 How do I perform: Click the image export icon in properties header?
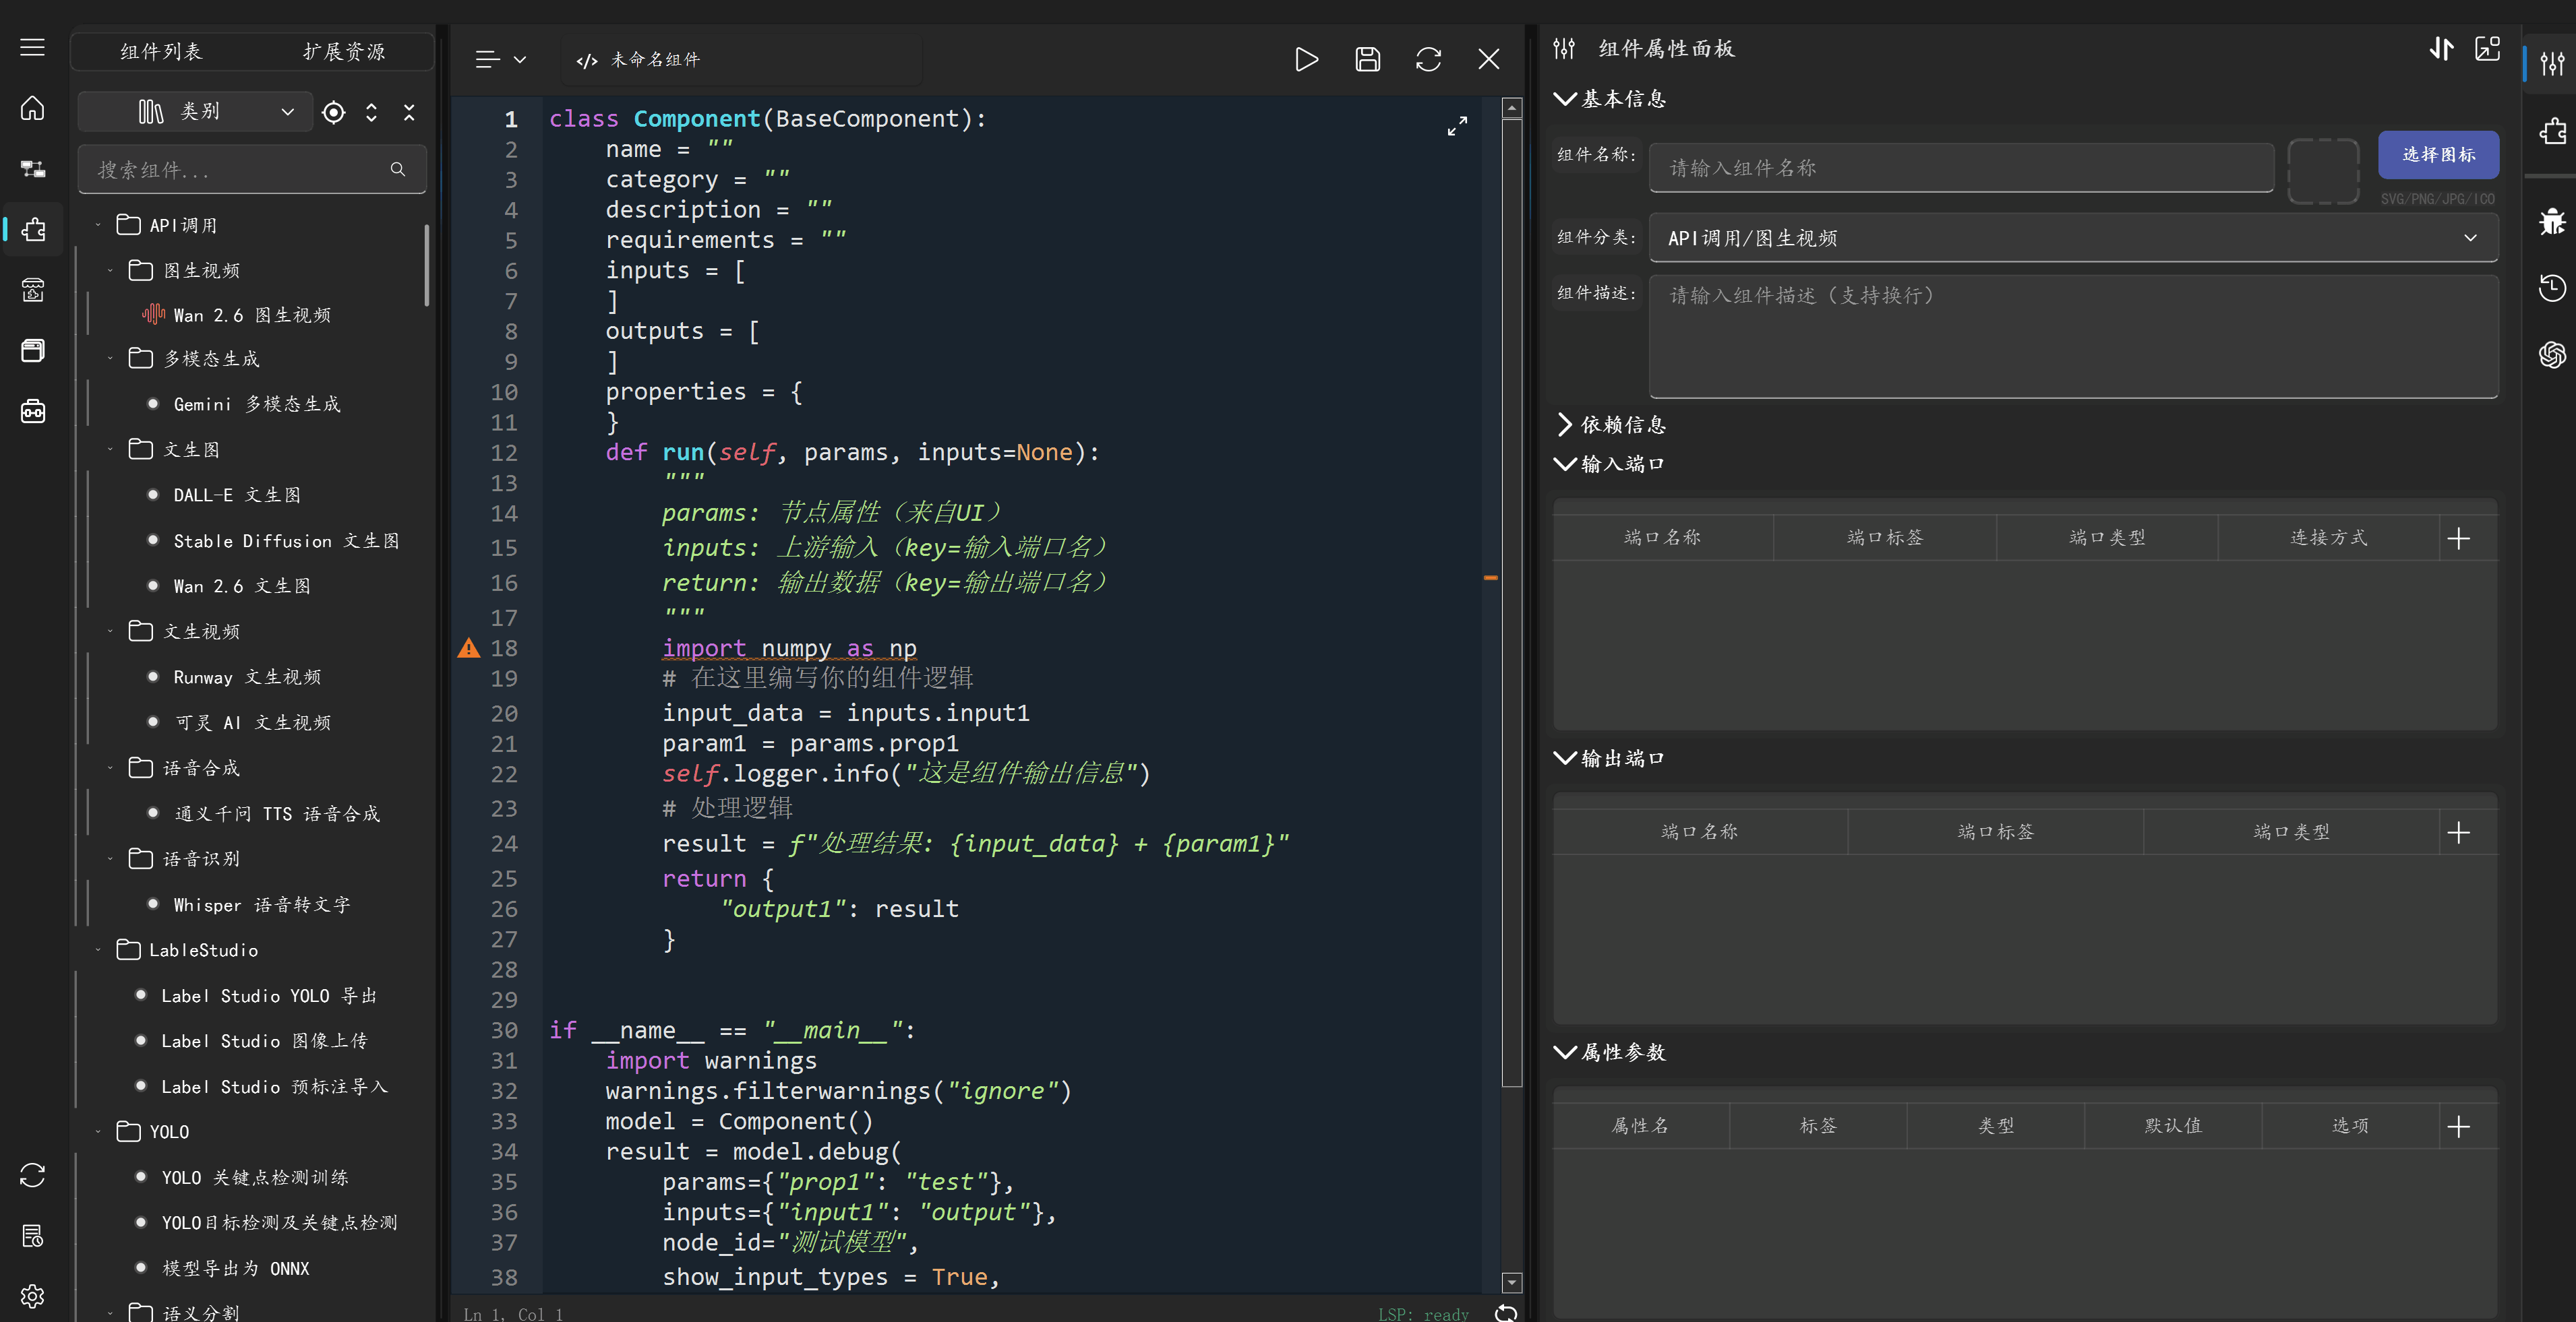pyautogui.click(x=2487, y=49)
